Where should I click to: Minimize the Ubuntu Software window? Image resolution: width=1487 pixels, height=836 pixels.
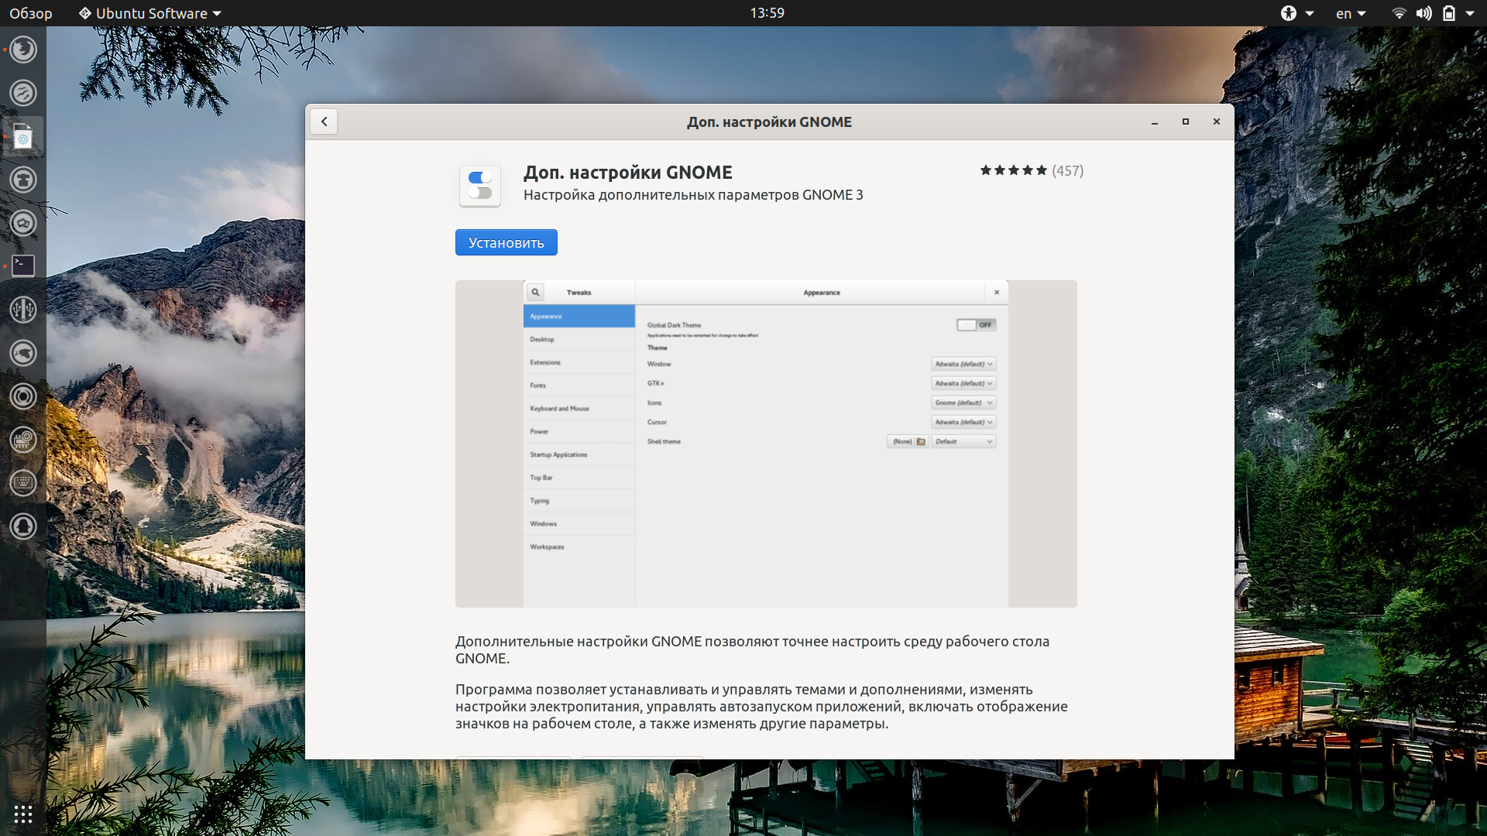(x=1155, y=122)
